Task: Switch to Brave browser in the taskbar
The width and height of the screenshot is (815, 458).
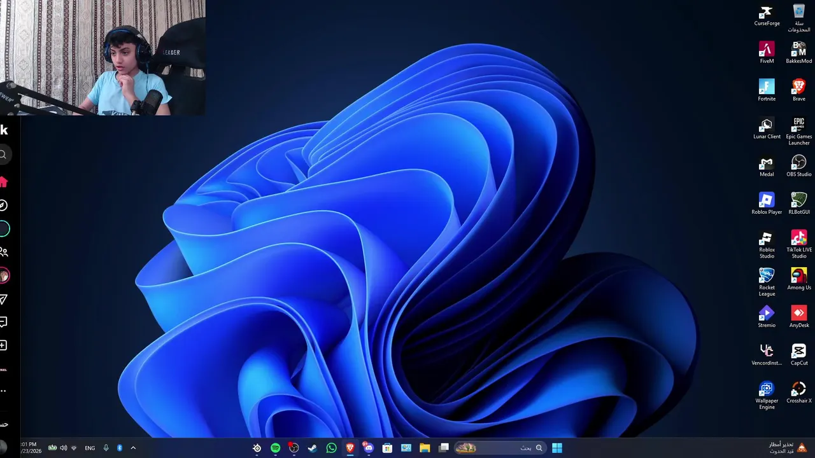Action: pyautogui.click(x=350, y=448)
